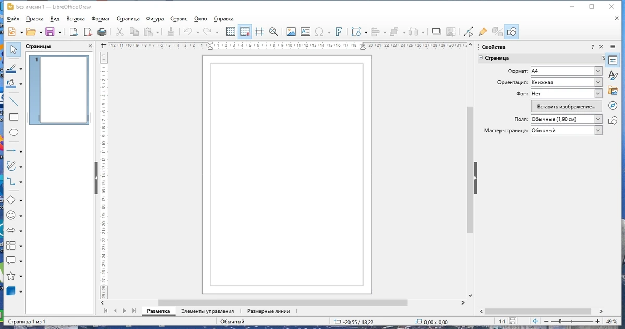Image resolution: width=625 pixels, height=329 pixels.
Task: Click the Fill Color bucket icon
Action: pyautogui.click(x=11, y=83)
